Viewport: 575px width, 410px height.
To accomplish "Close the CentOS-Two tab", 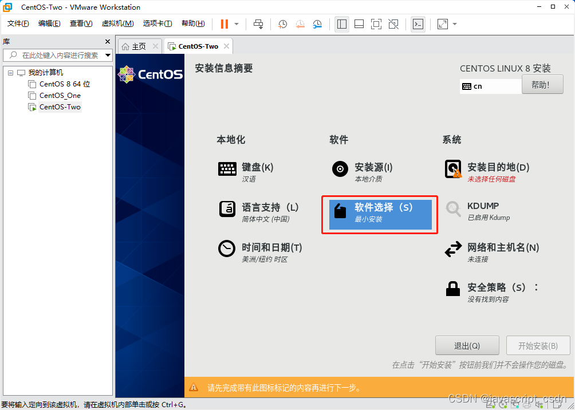I will [x=227, y=46].
